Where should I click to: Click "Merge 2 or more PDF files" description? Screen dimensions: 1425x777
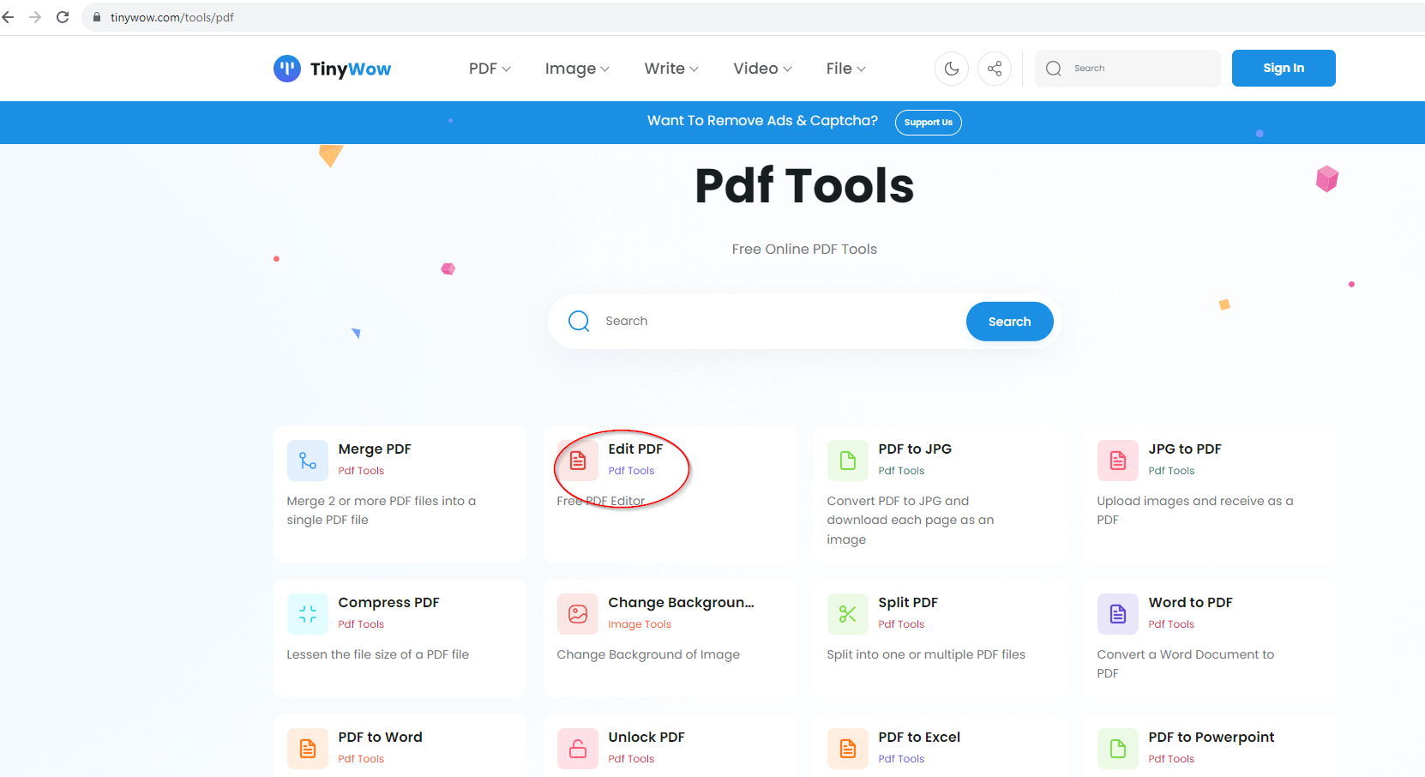382,510
